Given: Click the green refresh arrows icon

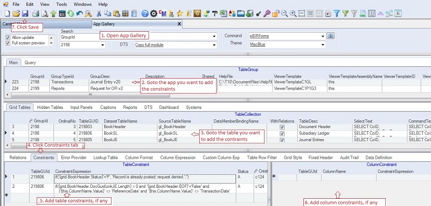Looking at the screenshot, I should [71, 13].
